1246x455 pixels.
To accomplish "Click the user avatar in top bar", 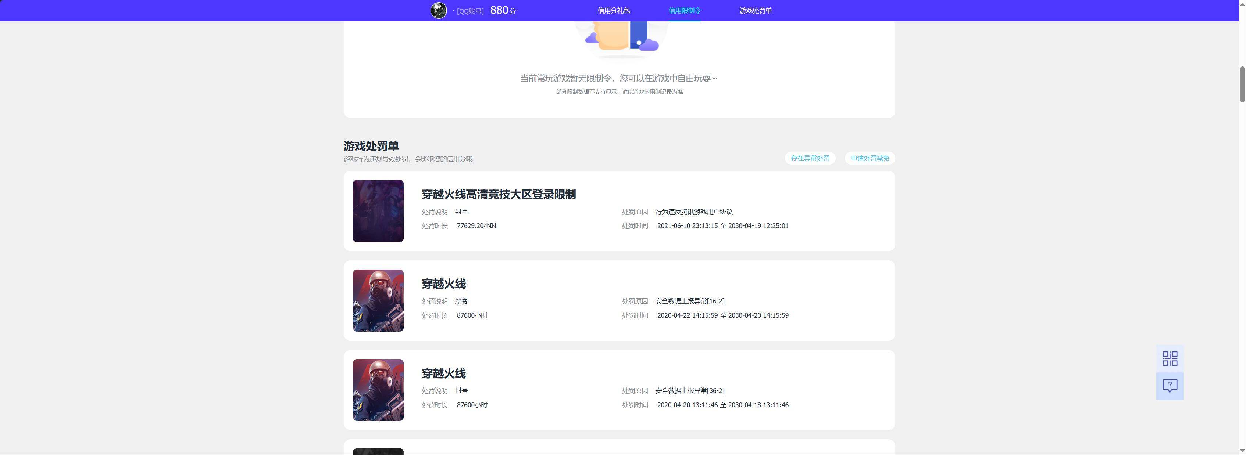I will click(x=439, y=10).
